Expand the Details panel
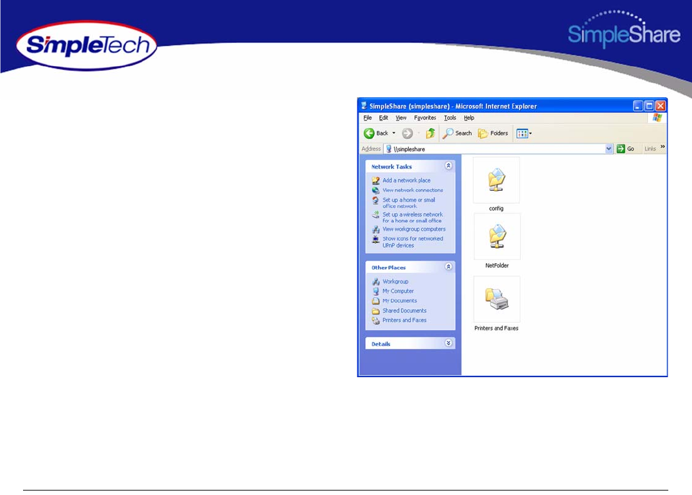 (x=449, y=343)
